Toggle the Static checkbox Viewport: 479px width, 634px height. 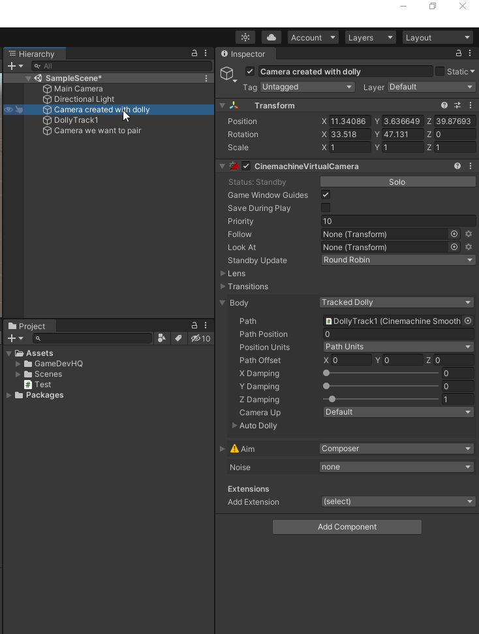coord(440,72)
